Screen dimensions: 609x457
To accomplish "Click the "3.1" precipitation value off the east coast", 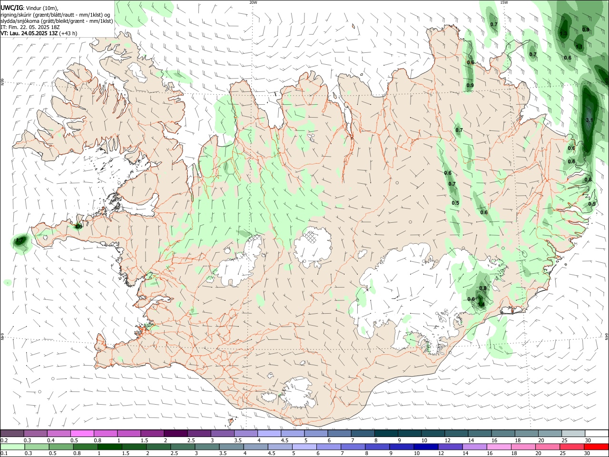I will click(589, 120).
